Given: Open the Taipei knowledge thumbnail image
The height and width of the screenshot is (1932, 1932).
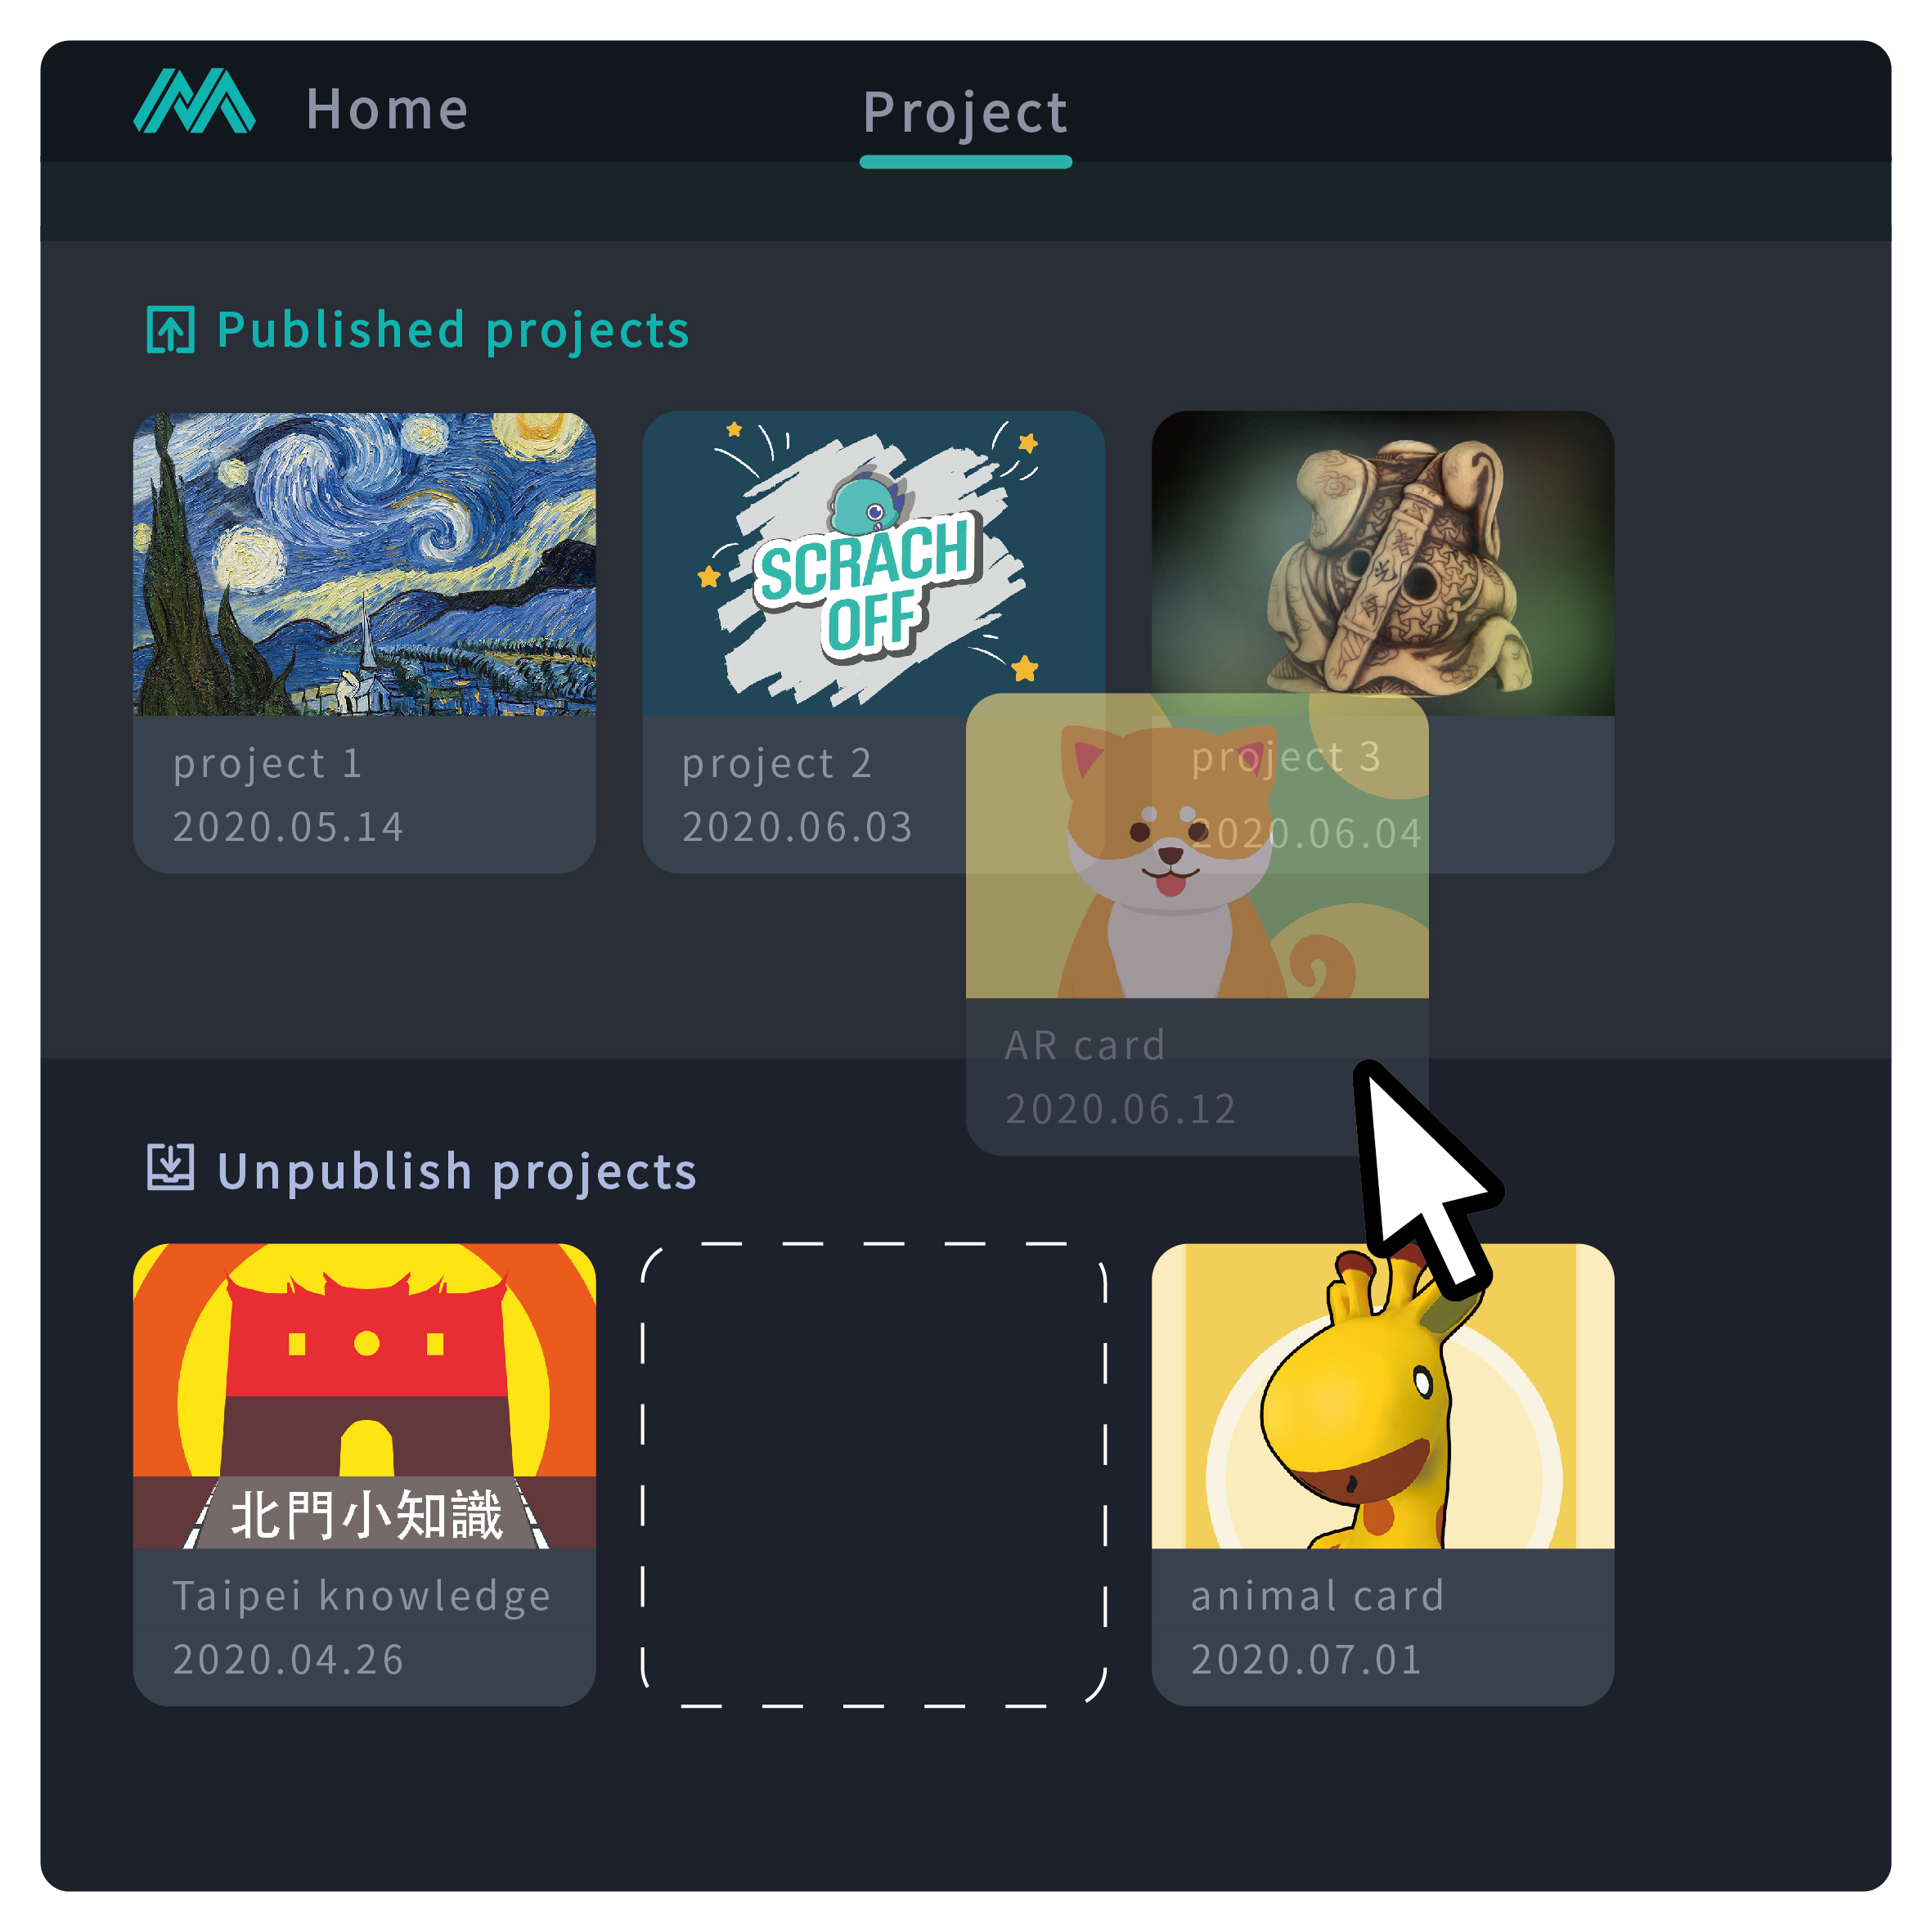Looking at the screenshot, I should coord(364,1396).
